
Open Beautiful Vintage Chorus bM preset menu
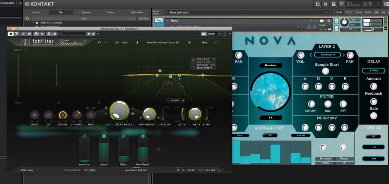(x=163, y=43)
